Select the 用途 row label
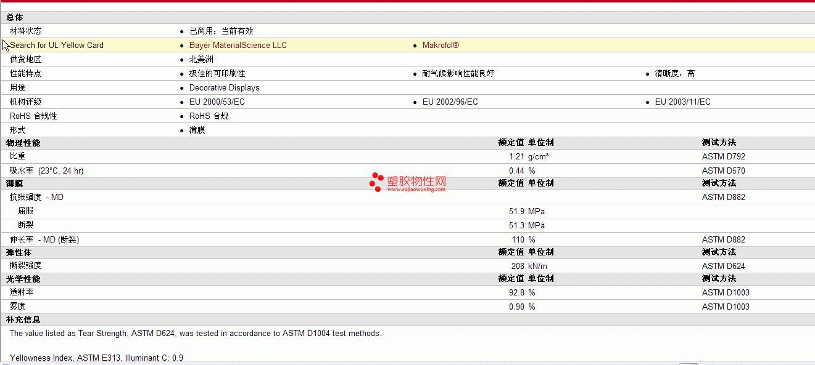 point(18,88)
